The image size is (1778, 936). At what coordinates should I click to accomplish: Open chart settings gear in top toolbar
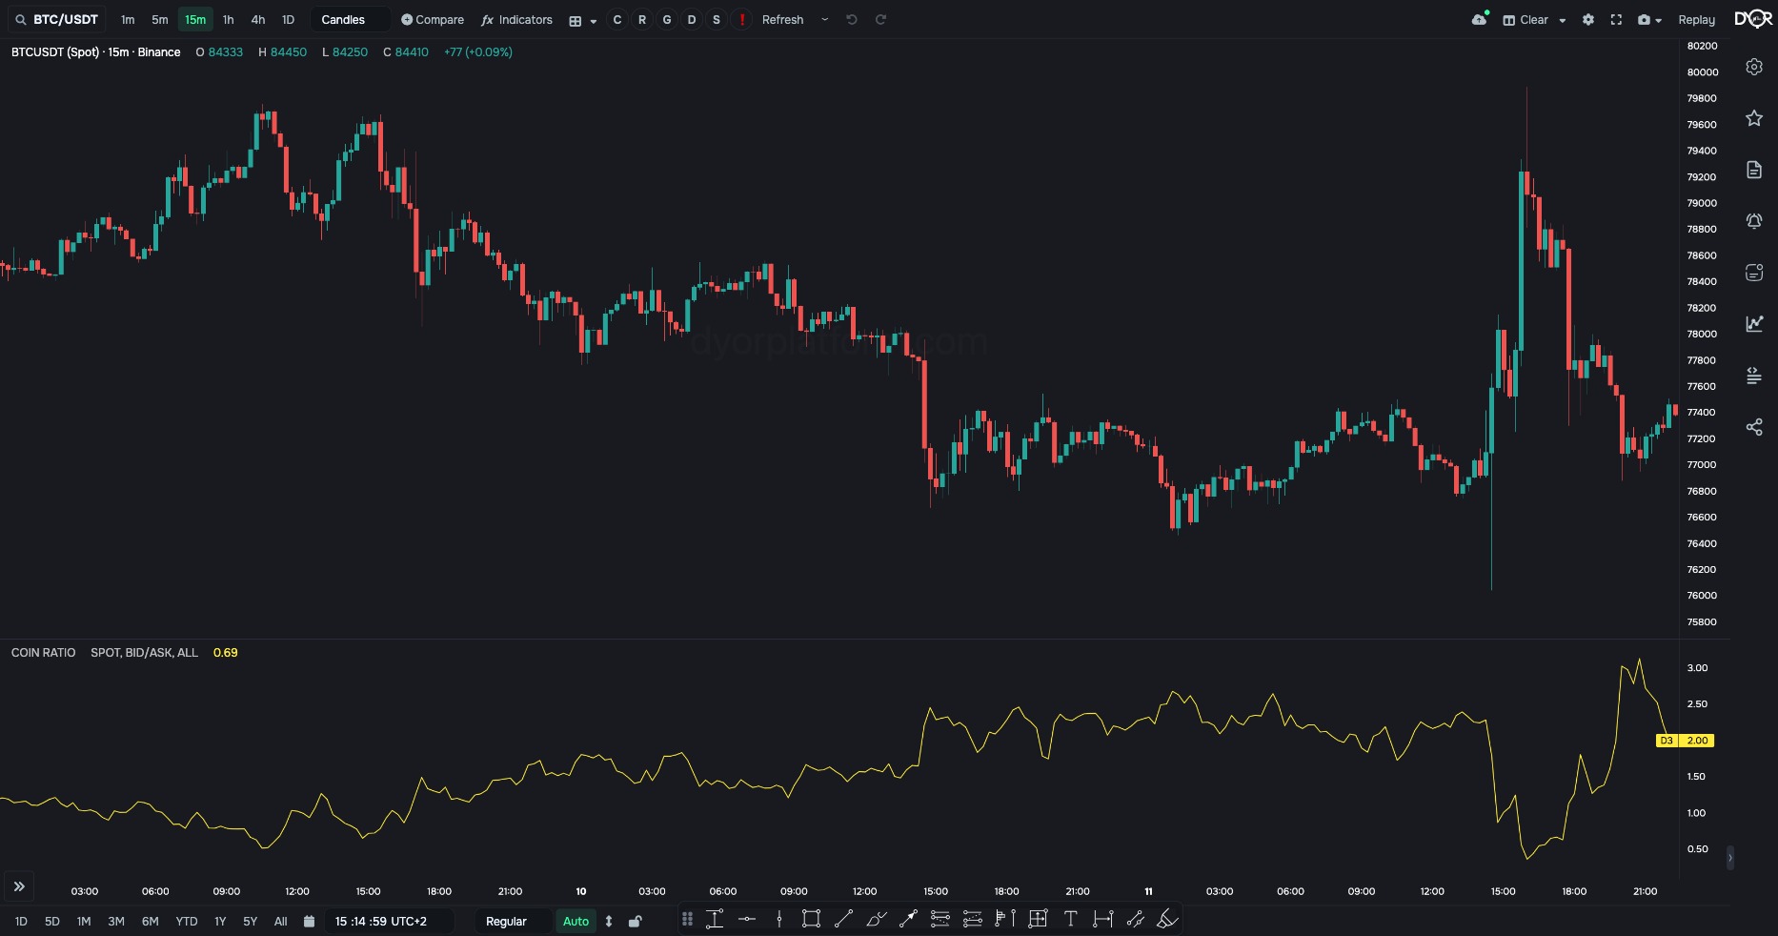coord(1588,20)
